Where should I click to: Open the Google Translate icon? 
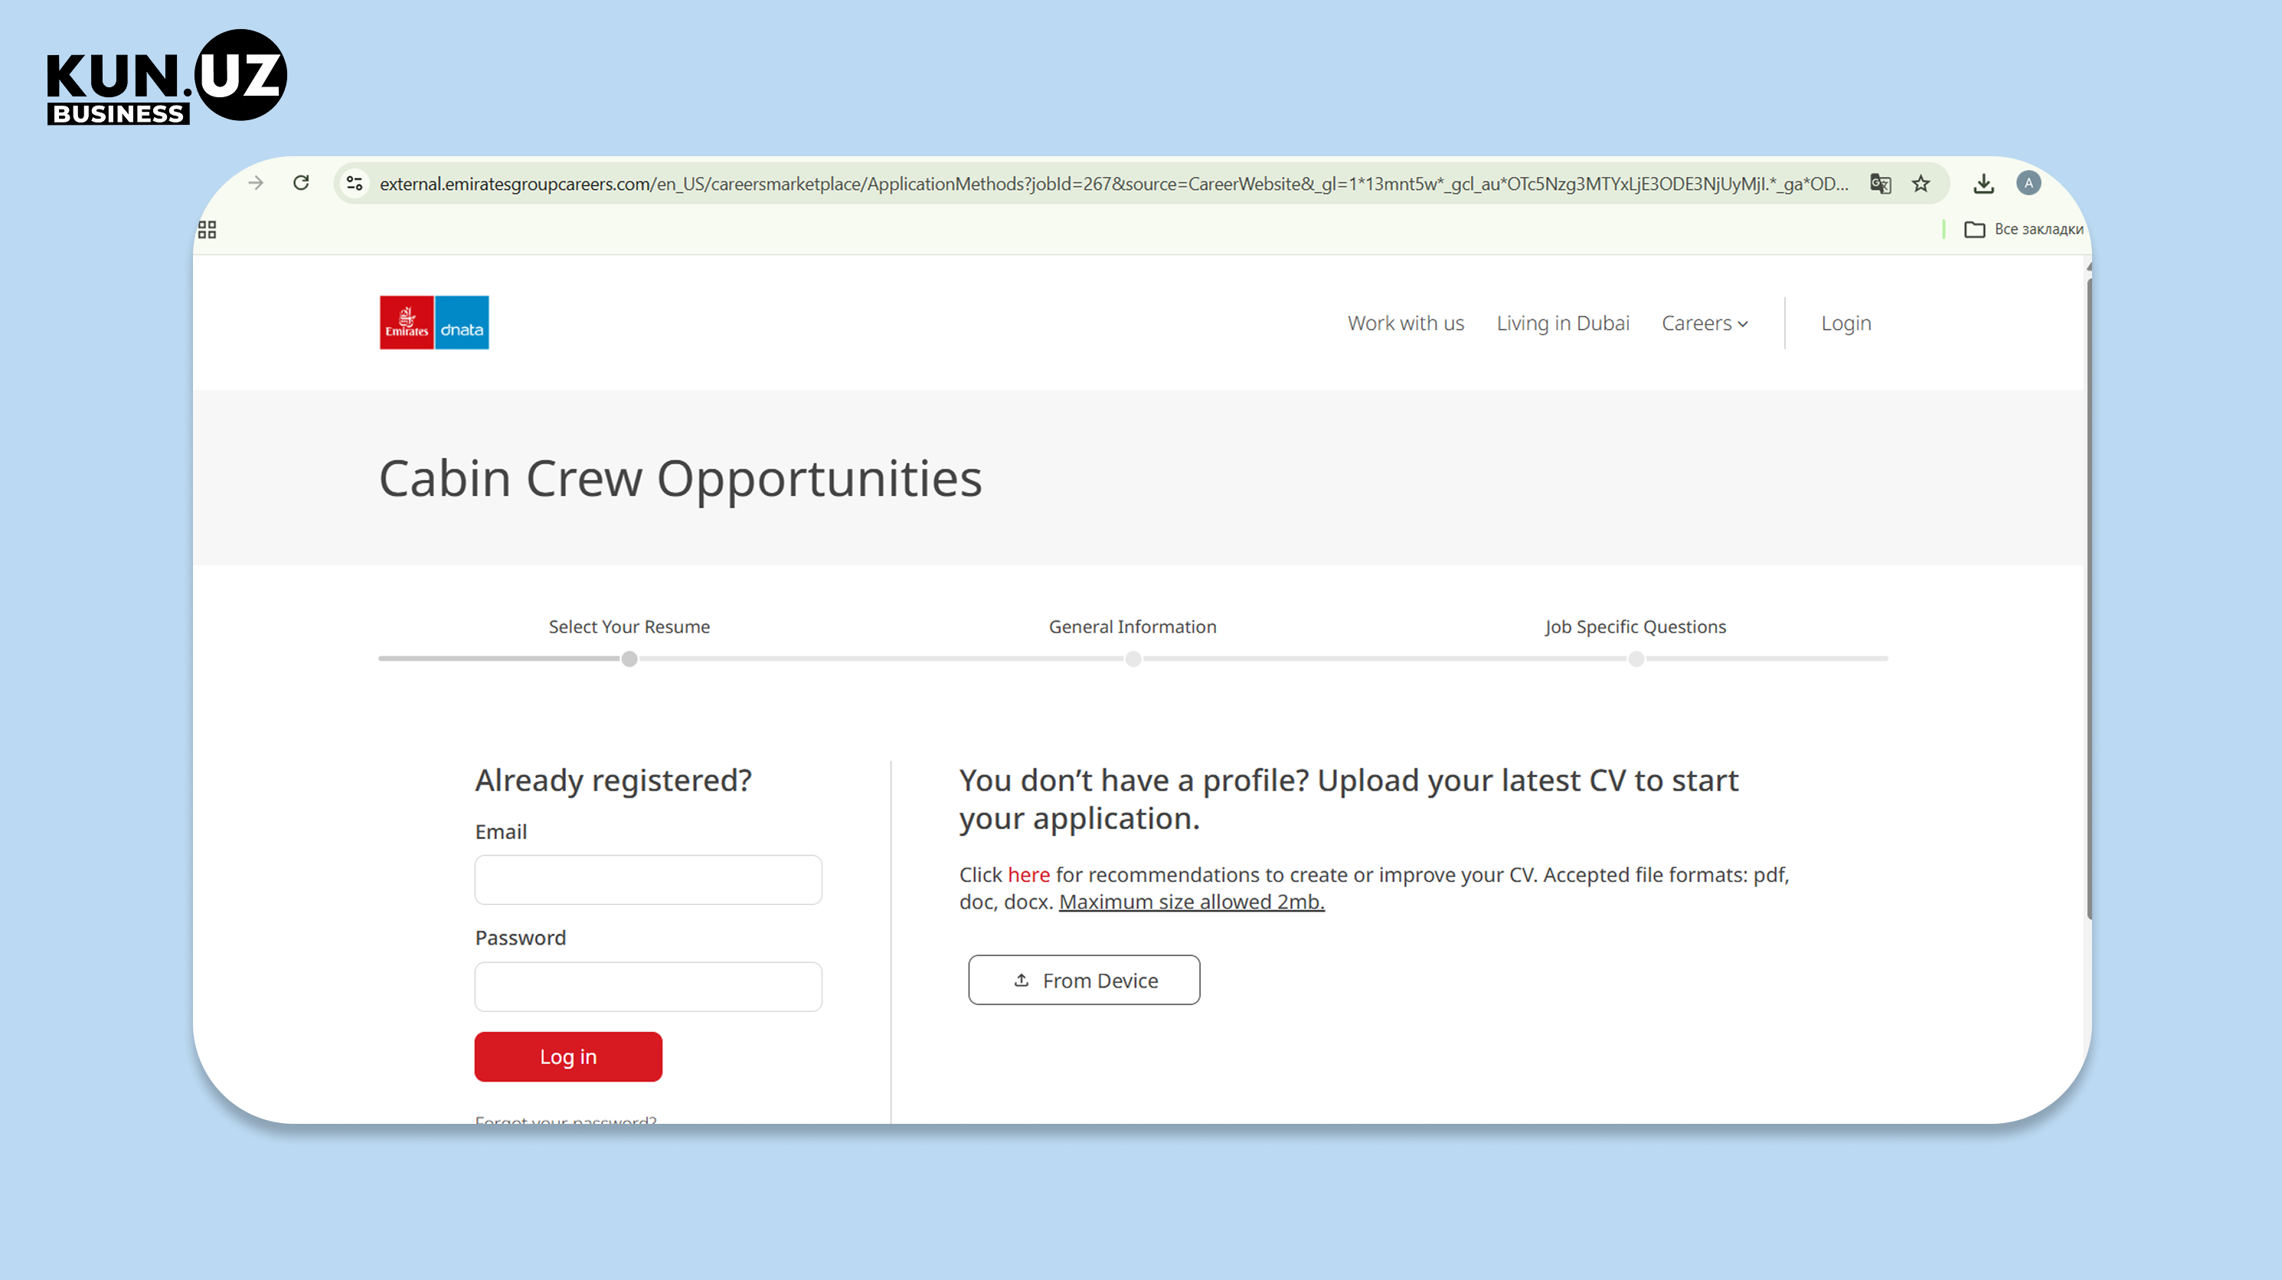(1880, 184)
